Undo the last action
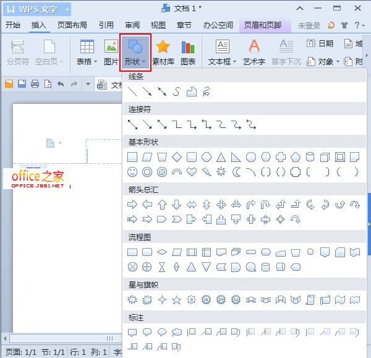The width and height of the screenshot is (371, 358). click(x=61, y=83)
